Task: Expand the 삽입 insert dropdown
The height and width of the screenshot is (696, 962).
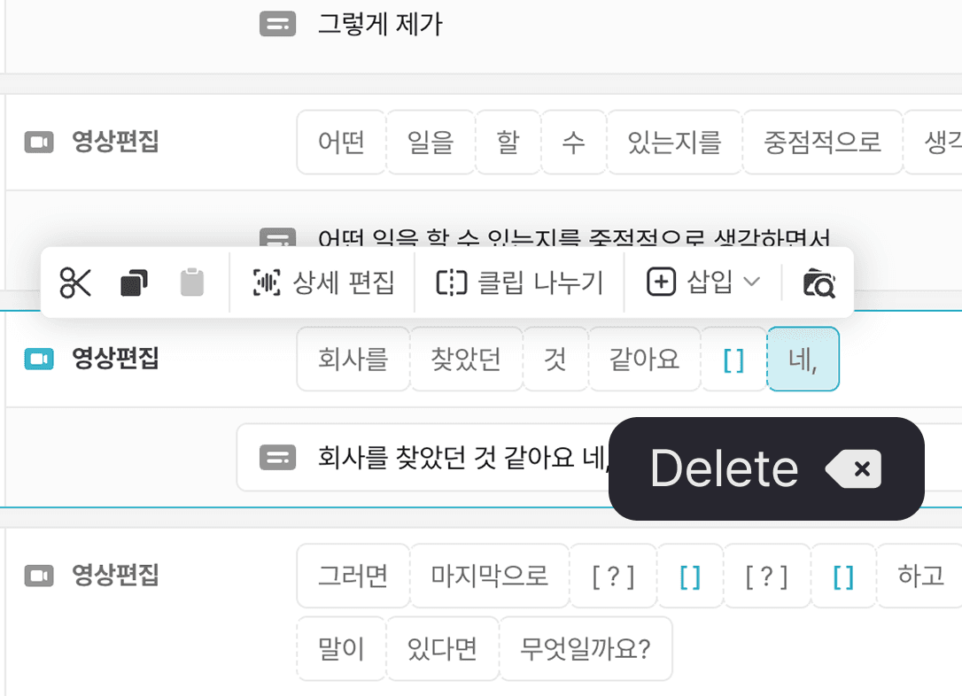Action: pos(703,282)
